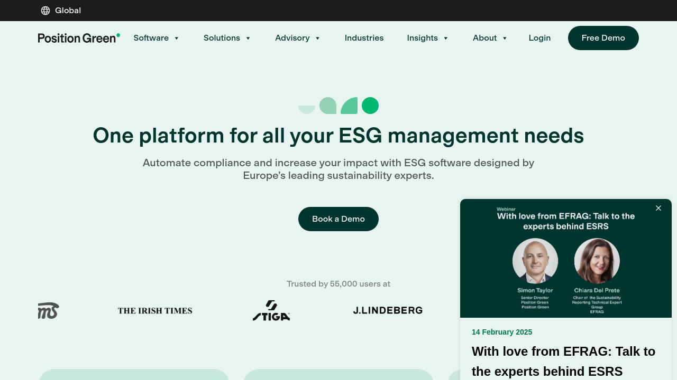
Task: Expand the Software dropdown arrow
Action: click(x=177, y=38)
